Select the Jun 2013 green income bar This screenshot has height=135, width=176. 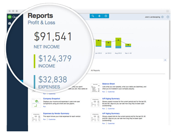click(x=99, y=43)
